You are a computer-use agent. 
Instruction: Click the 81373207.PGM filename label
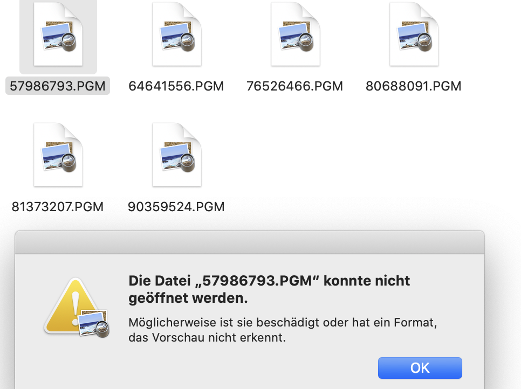pos(58,206)
